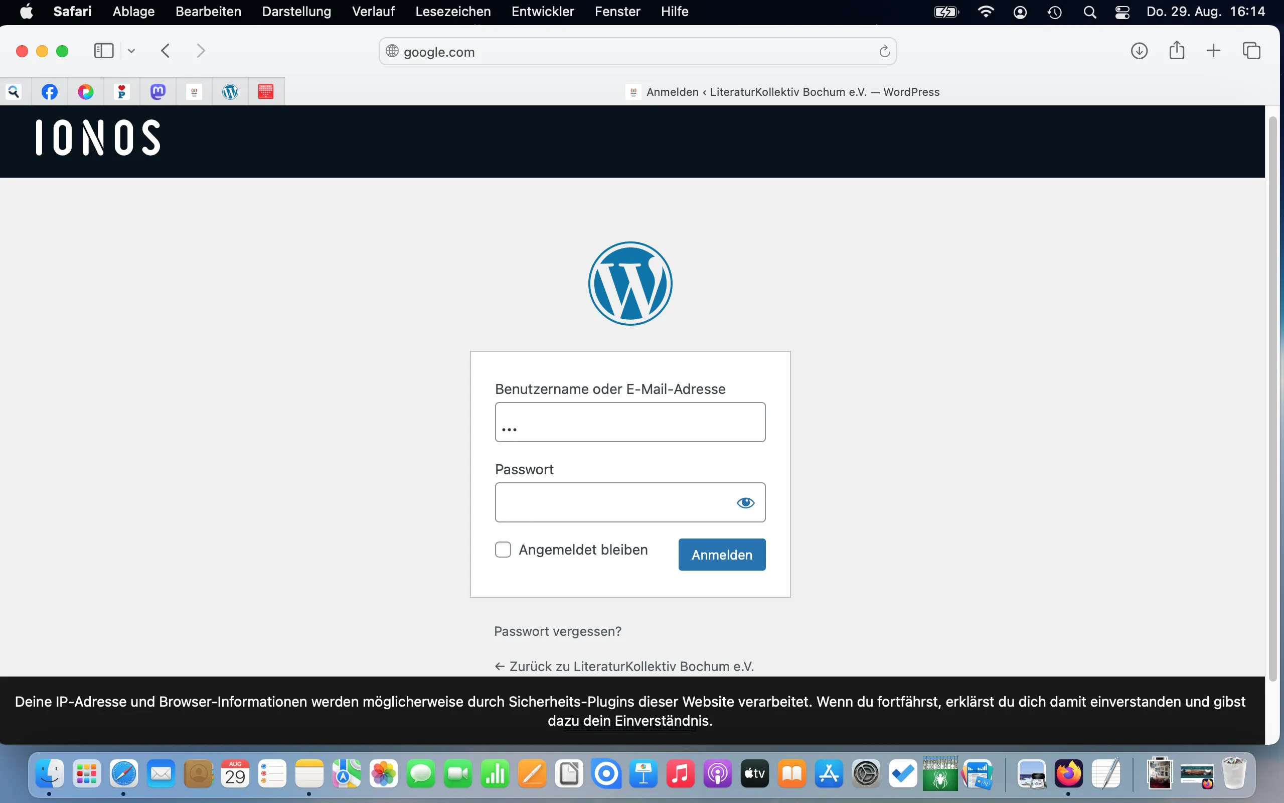Viewport: 1284px width, 803px height.
Task: Open Photos from the Dock
Action: (x=384, y=774)
